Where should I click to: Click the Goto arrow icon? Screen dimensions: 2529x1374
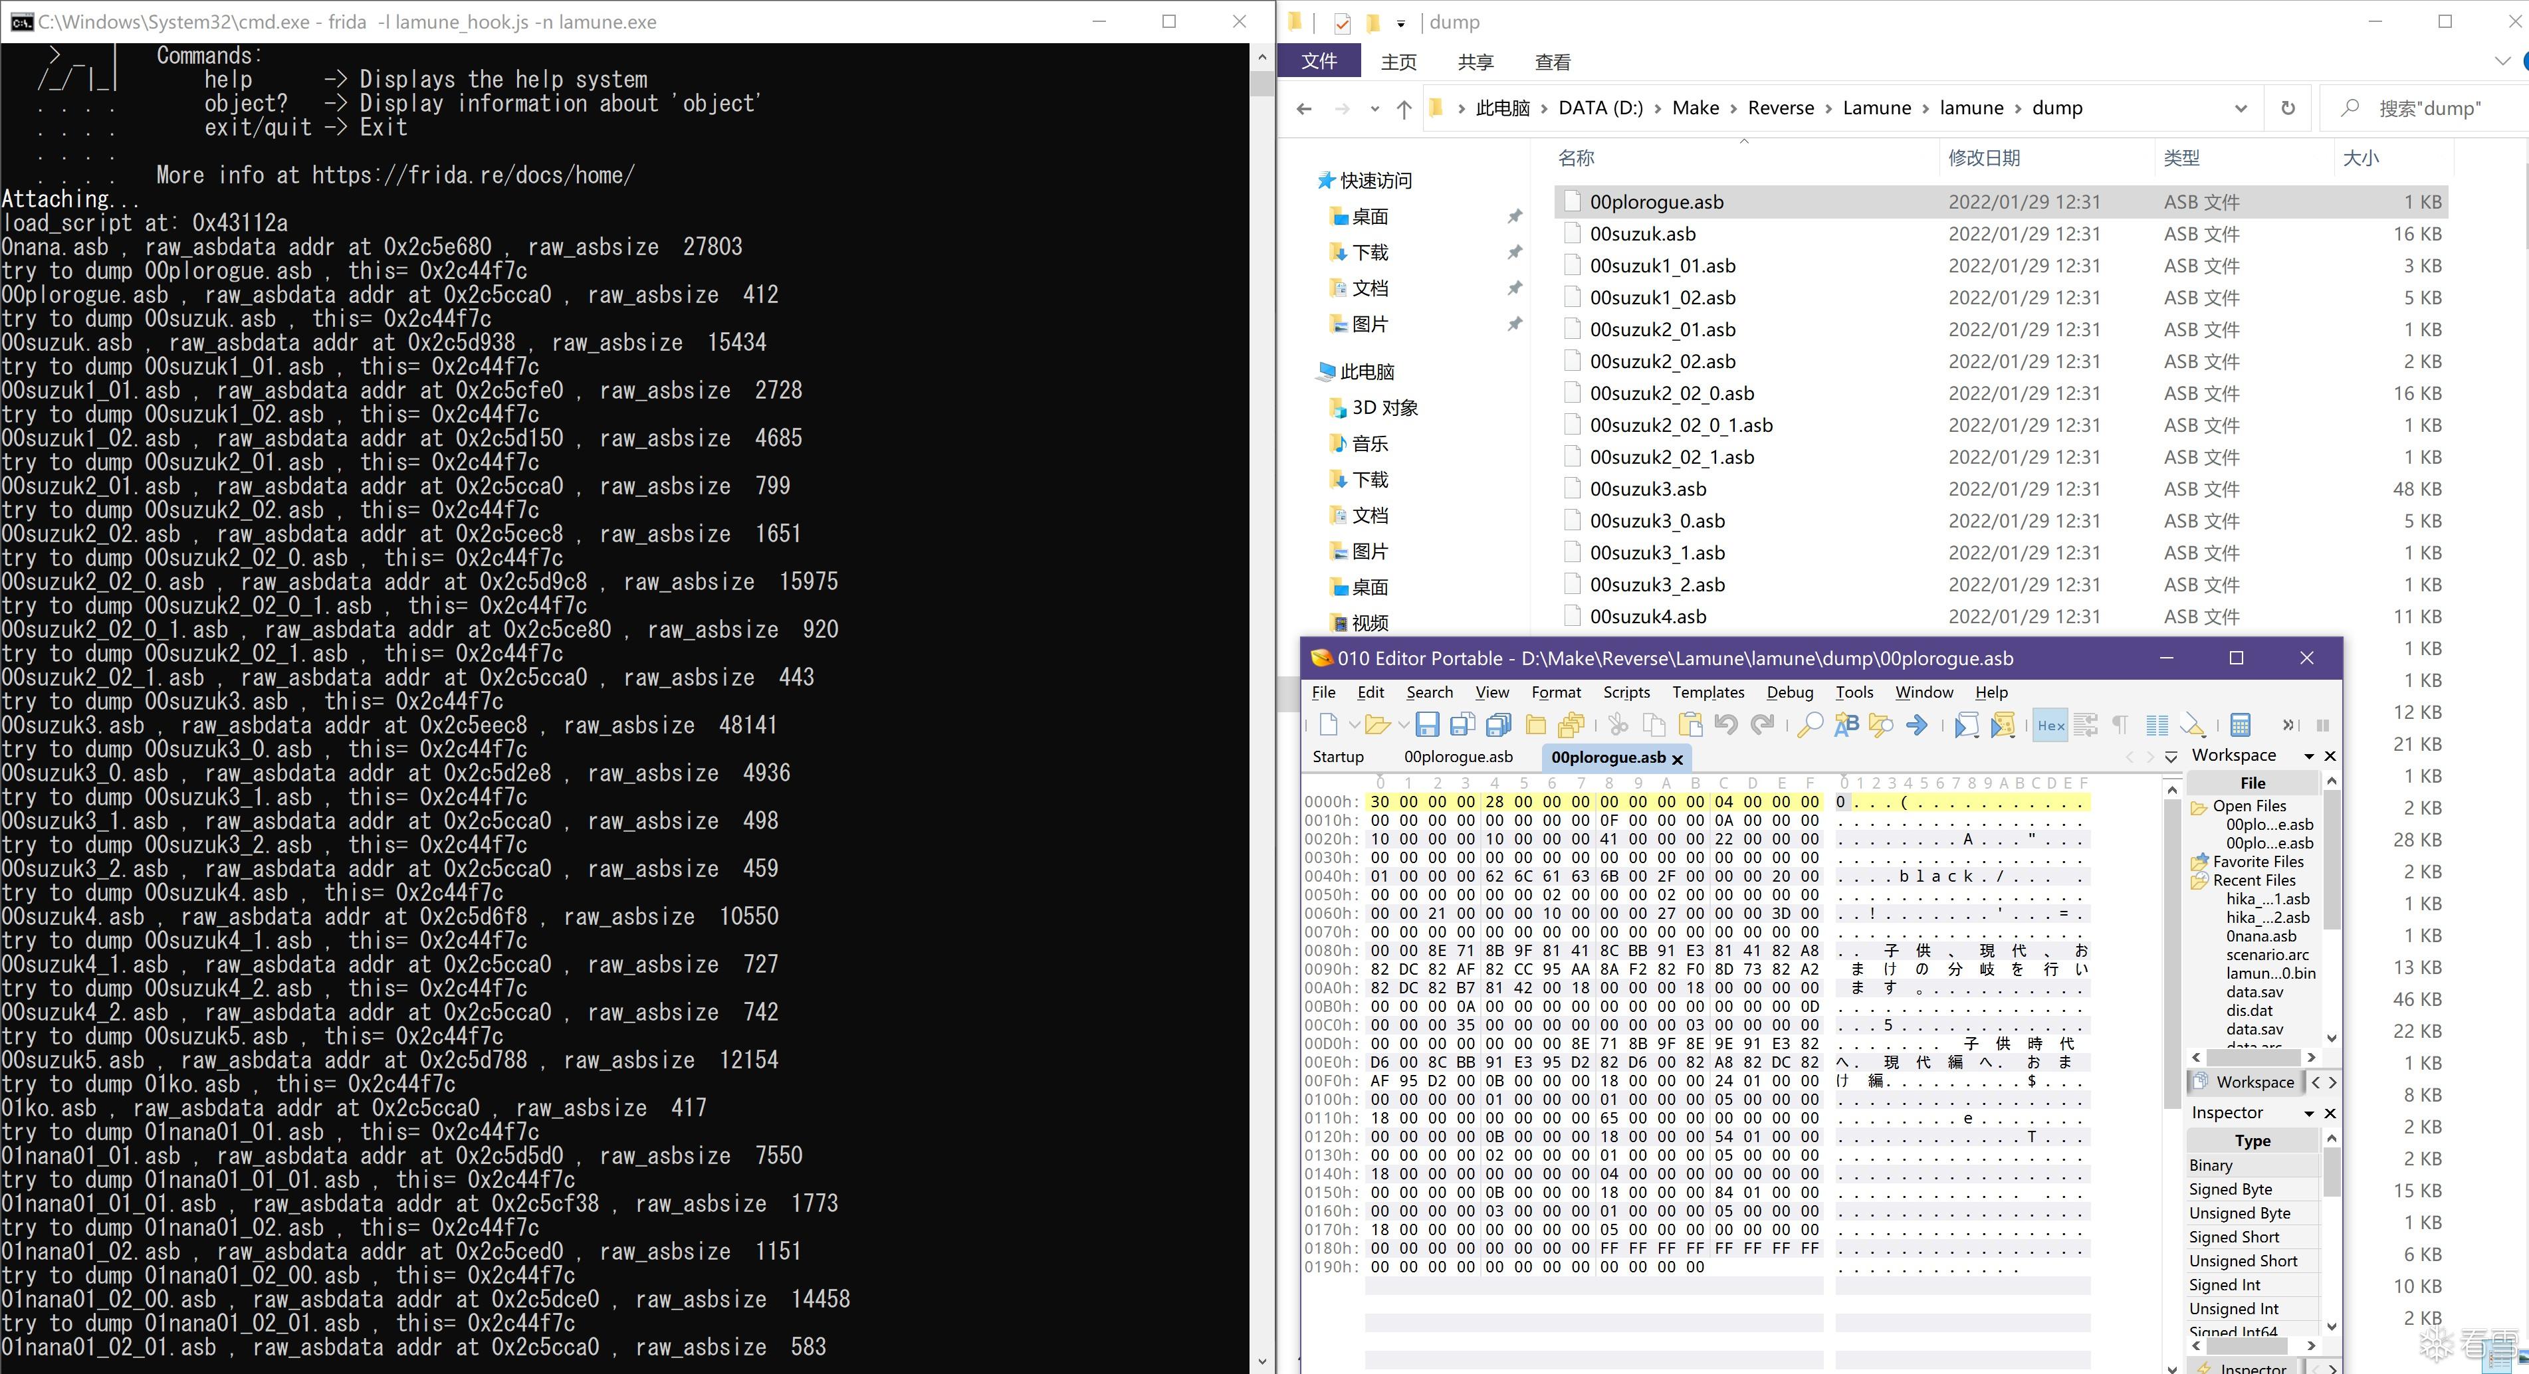point(1916,726)
